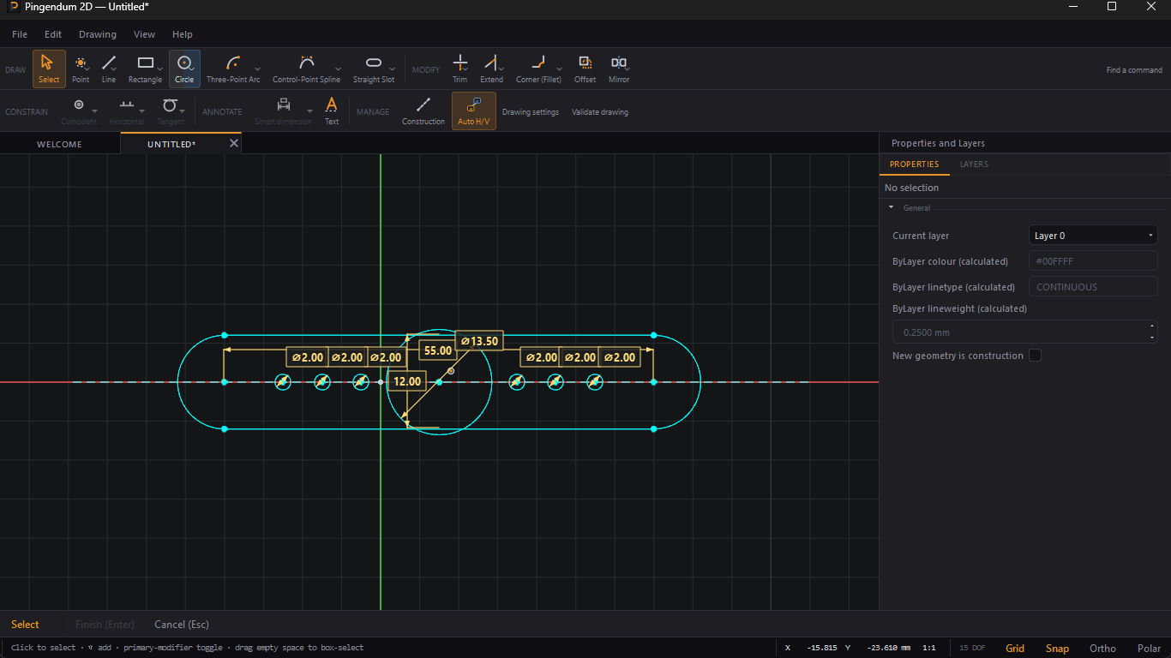Switch to the PROPERTIES tab

pos(915,164)
